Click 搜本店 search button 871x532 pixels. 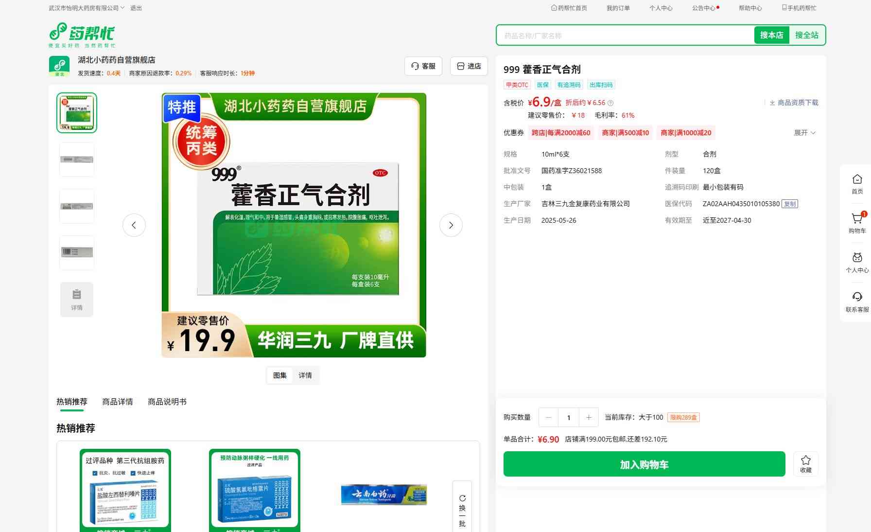771,35
